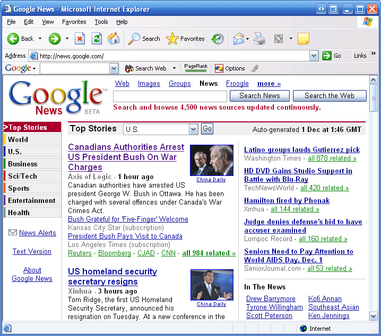381x336 pixels.
Task: Open the History clock icon
Action: tap(218, 39)
